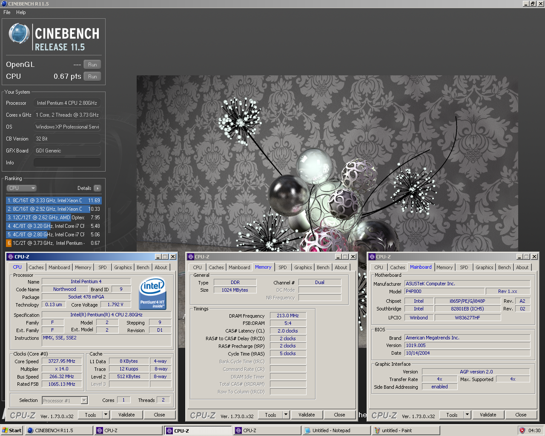
Task: Select ranking entry 8C/16T @ 3.33 GHz
Action: pyautogui.click(x=54, y=201)
